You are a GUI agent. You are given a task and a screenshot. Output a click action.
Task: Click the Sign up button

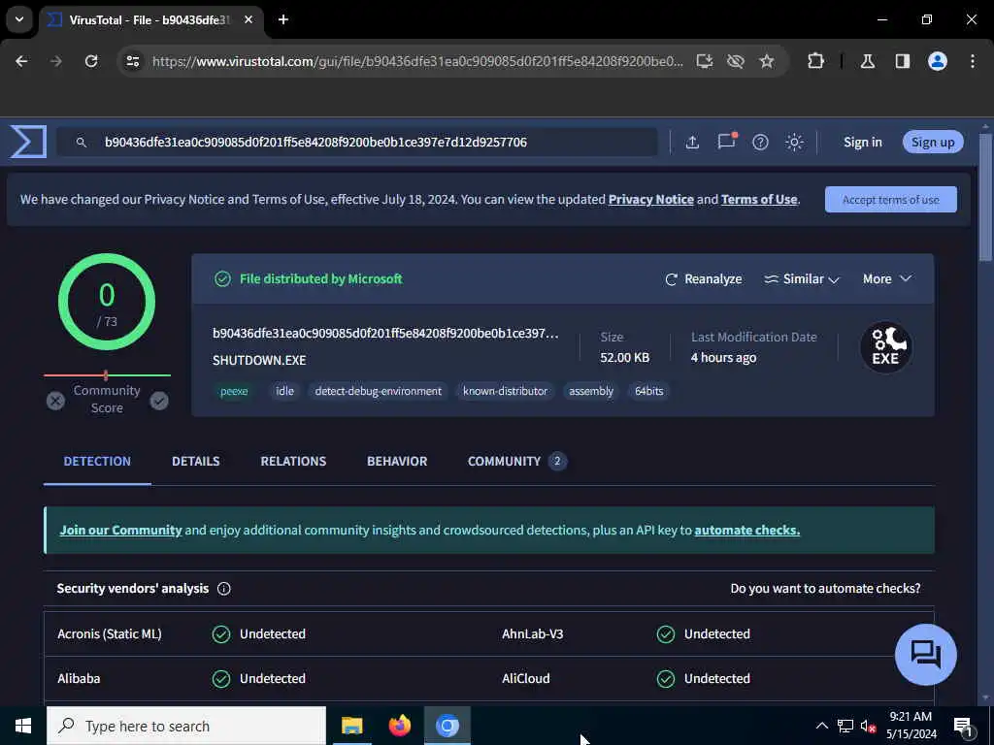click(933, 142)
